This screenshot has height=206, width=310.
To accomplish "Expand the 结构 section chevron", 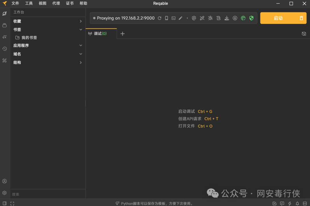I will [x=81, y=63].
